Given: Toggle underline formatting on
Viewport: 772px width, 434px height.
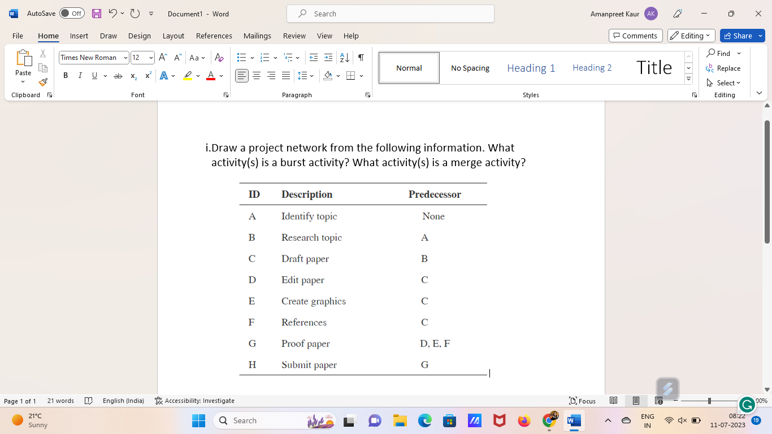Looking at the screenshot, I should (94, 75).
